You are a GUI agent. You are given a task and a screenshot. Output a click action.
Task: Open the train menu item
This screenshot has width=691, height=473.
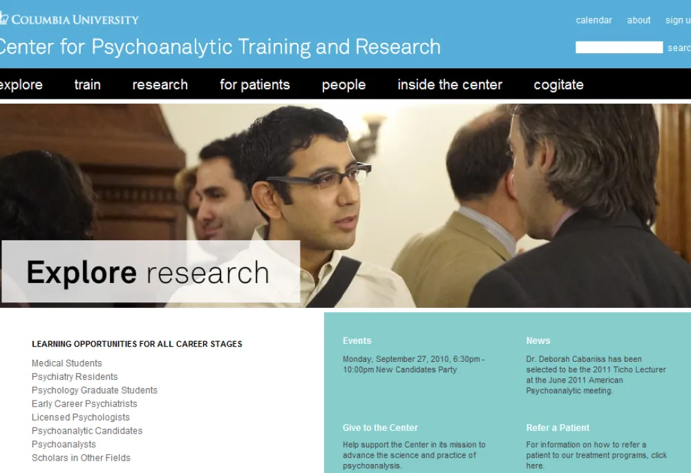pyautogui.click(x=87, y=84)
